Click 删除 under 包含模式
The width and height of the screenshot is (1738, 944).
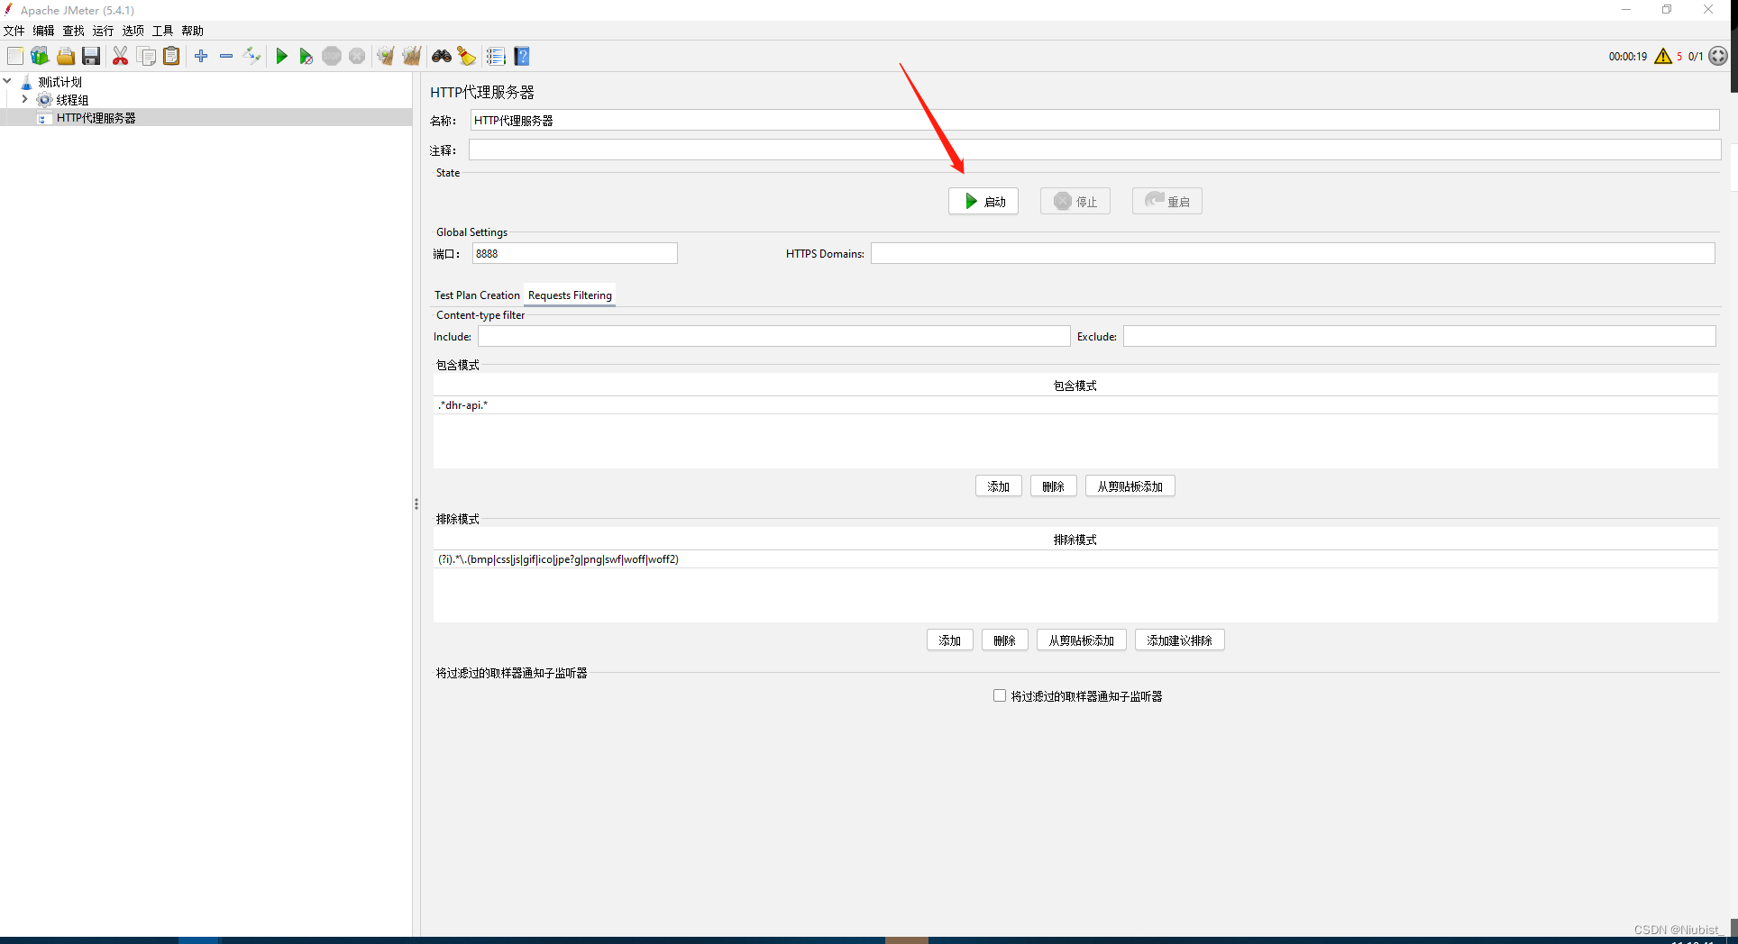coord(1053,486)
